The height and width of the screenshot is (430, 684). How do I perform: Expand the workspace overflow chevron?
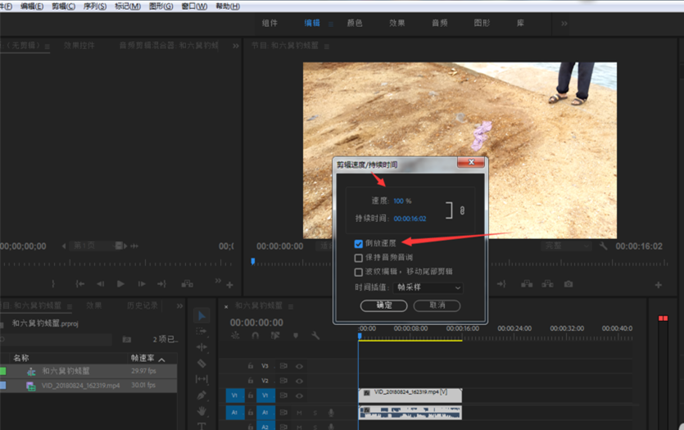coord(564,24)
